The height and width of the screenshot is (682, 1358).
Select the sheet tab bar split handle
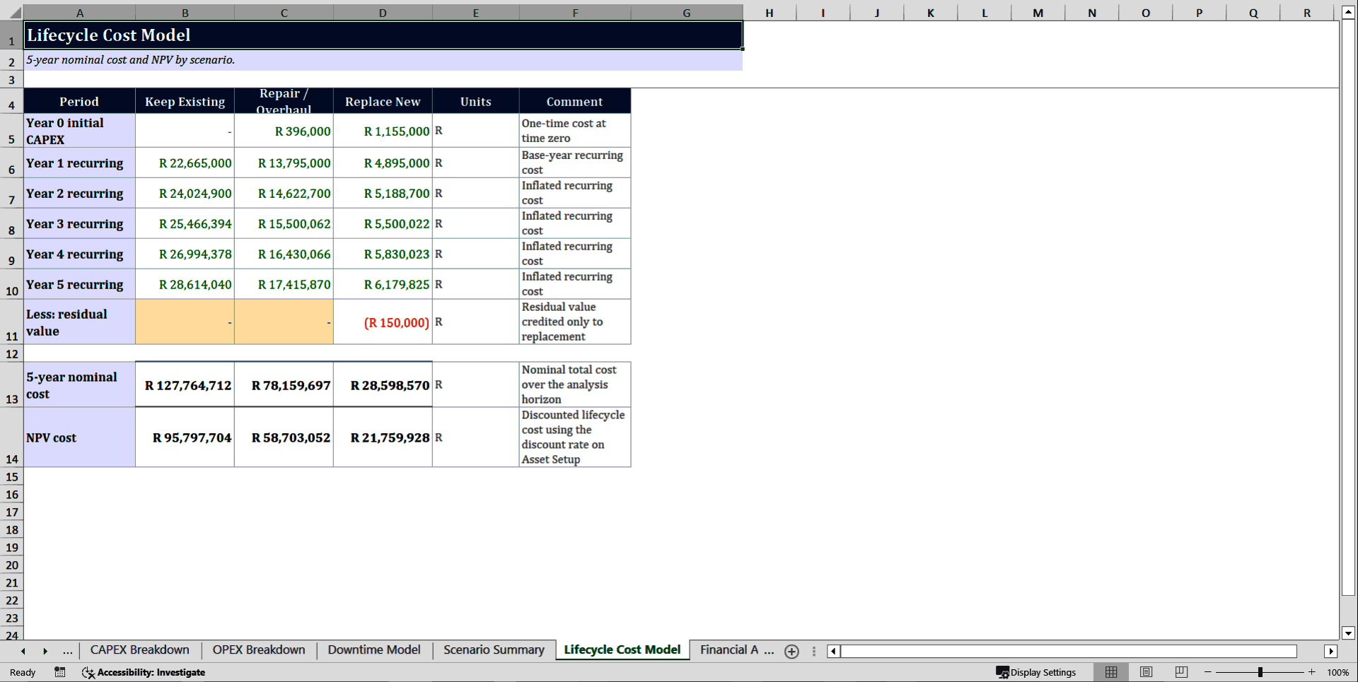click(814, 652)
